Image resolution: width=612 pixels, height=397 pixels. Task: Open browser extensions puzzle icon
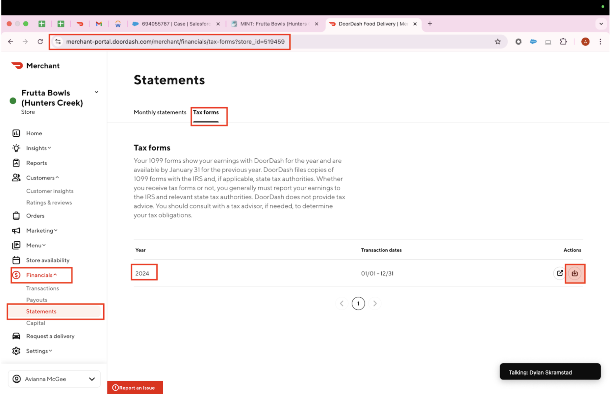[563, 42]
